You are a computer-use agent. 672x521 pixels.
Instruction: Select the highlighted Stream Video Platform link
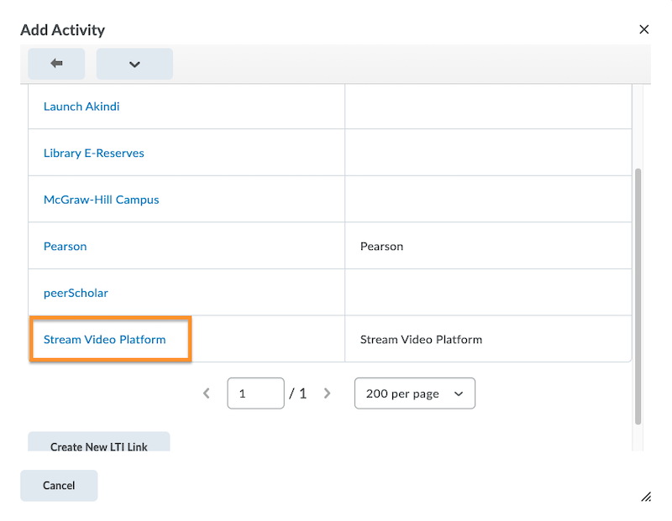[x=104, y=340]
